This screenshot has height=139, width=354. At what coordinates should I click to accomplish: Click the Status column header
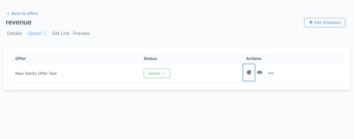150,58
